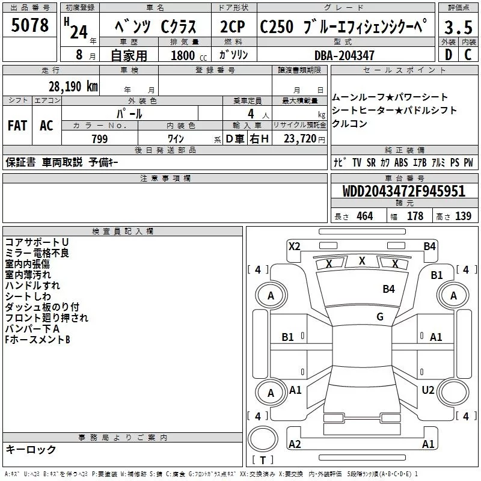481x481 pixels.
Task: Click inspector note フロント廻り押され
Action: click(47, 318)
